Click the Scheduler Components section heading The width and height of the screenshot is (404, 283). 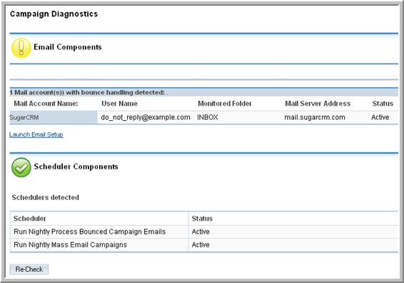[x=76, y=167]
